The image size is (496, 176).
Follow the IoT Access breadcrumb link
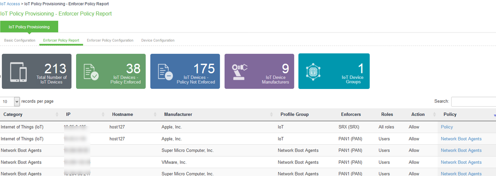[x=10, y=4]
